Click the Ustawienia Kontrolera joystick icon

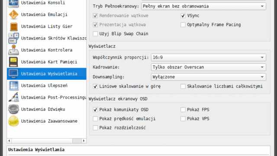point(13,50)
